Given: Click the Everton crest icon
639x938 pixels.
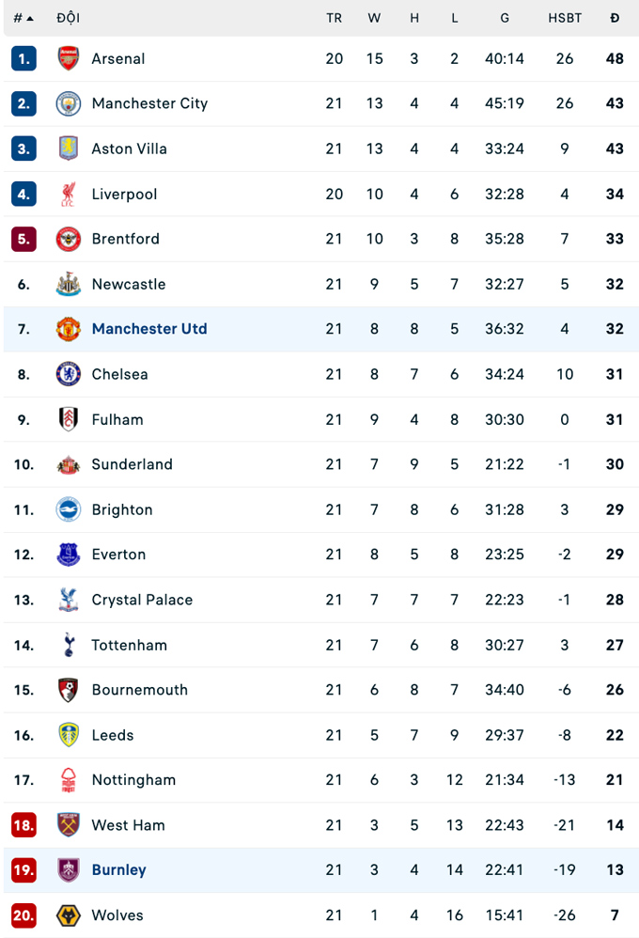Looking at the screenshot, I should [69, 555].
